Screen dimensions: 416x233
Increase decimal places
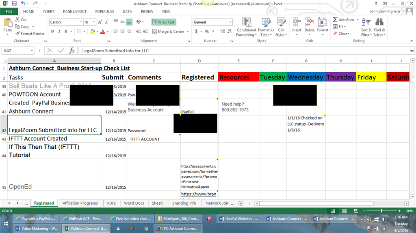coord(222,31)
